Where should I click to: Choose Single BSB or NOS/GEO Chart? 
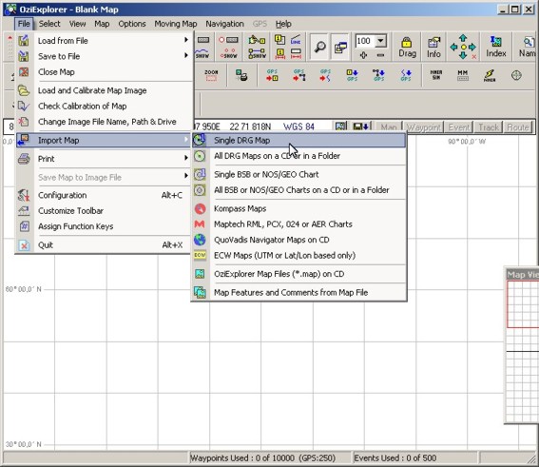point(298,174)
